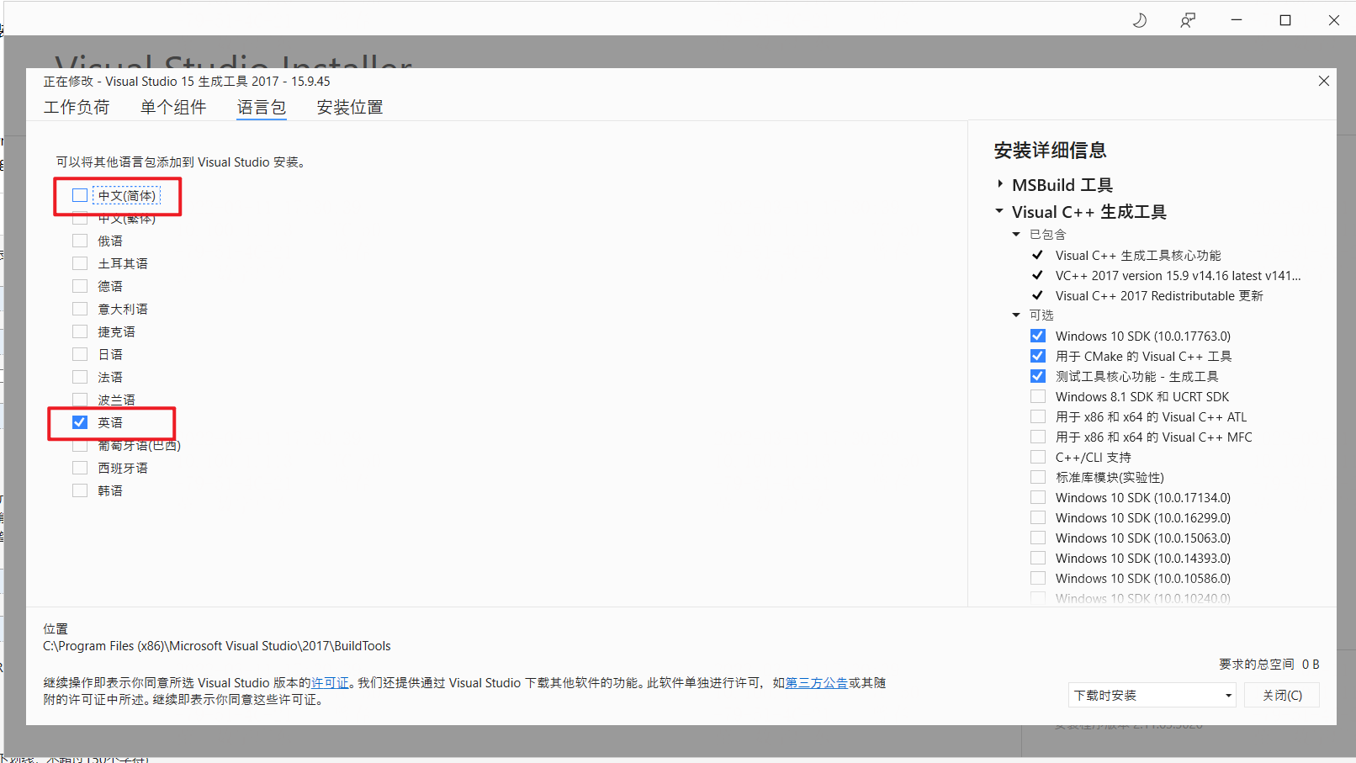This screenshot has width=1356, height=763.
Task: Open the 第三方公告 link
Action: pos(817,683)
